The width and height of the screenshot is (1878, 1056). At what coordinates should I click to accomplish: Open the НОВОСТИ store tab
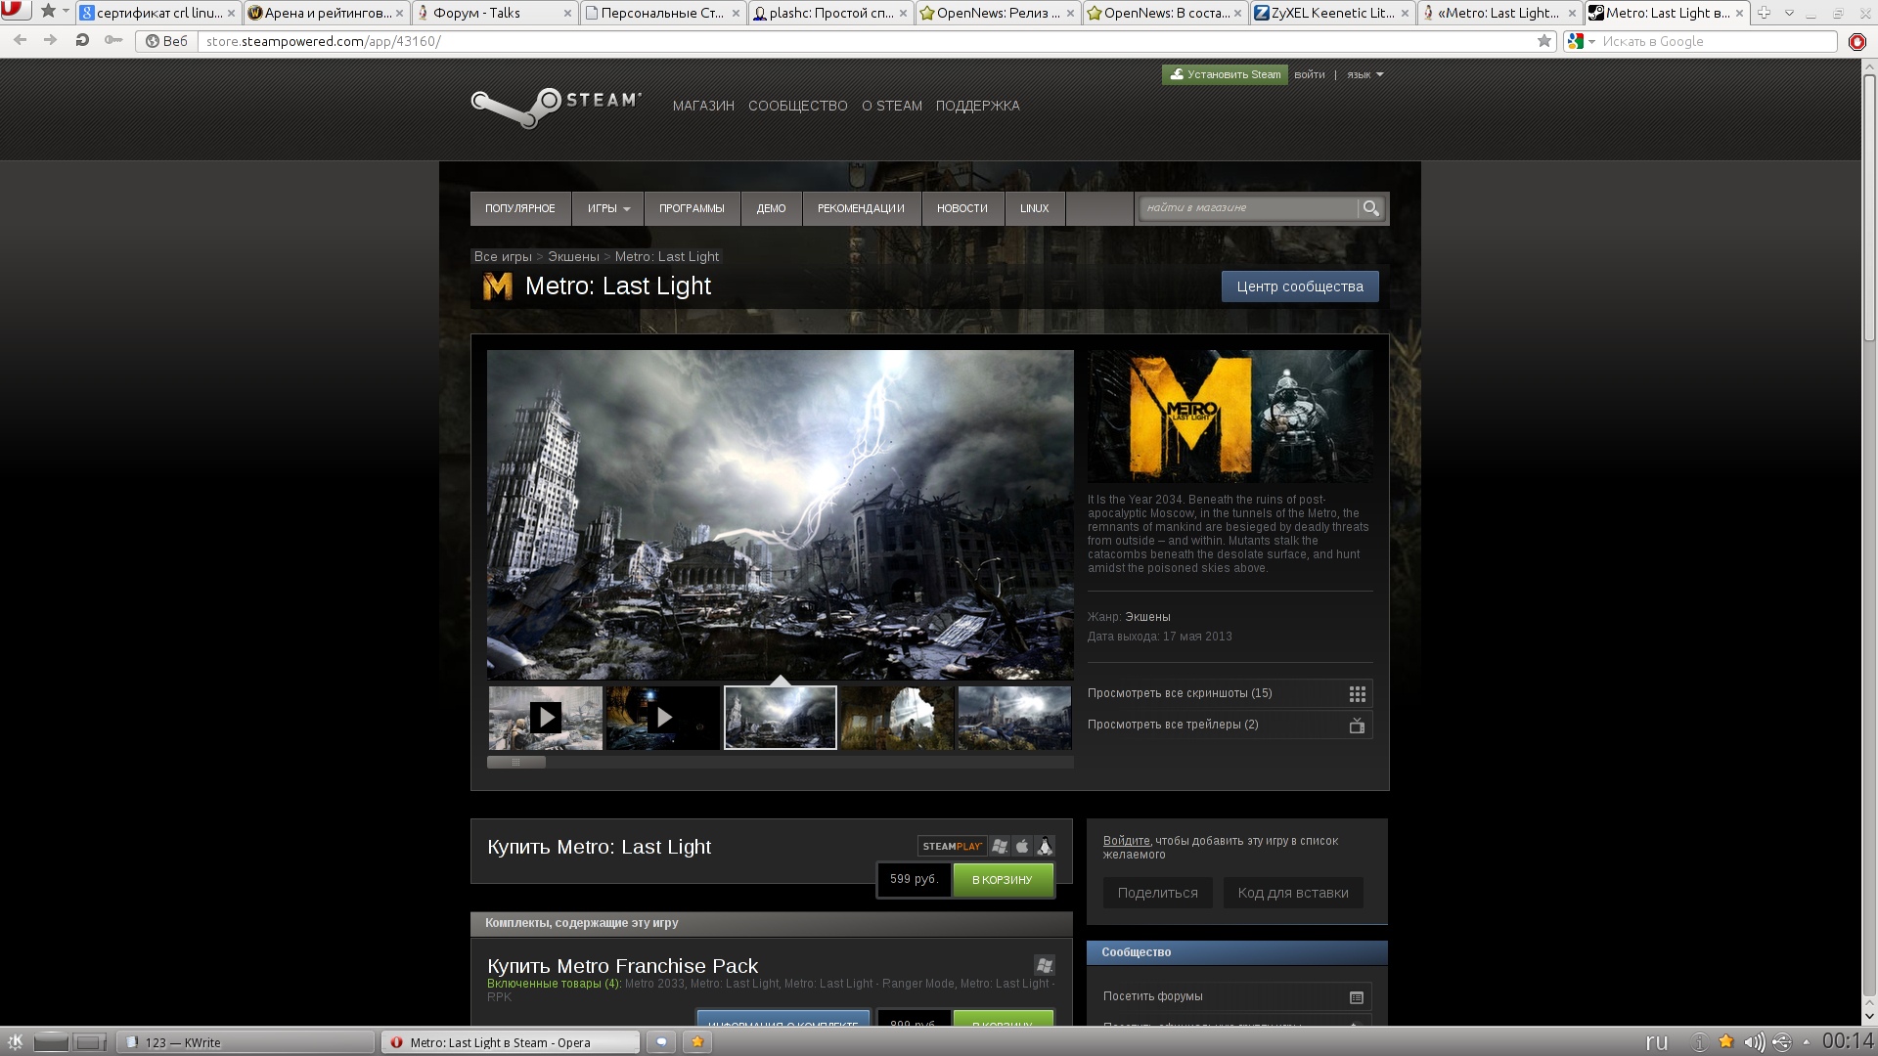(x=962, y=208)
